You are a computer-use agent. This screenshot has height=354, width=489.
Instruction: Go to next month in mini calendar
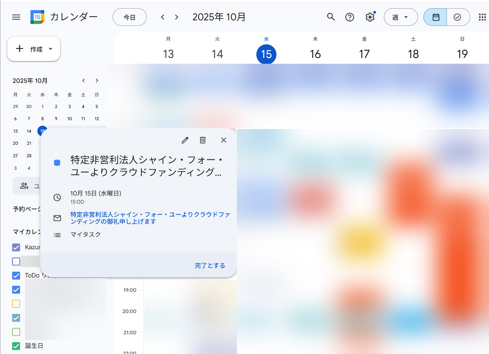(x=97, y=80)
